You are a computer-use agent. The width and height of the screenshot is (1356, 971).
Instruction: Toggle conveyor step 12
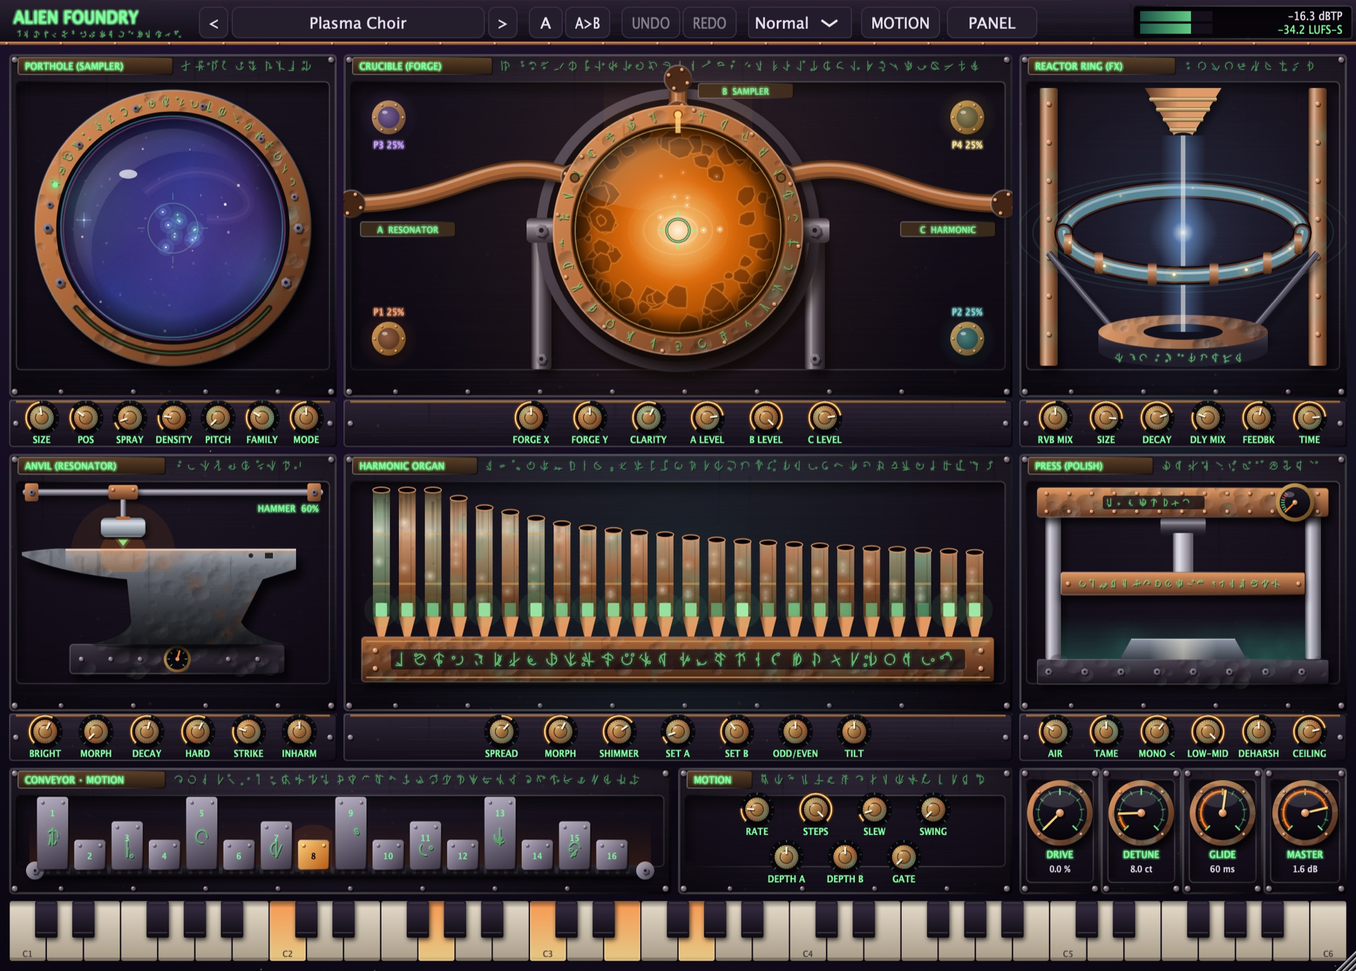[x=462, y=855]
